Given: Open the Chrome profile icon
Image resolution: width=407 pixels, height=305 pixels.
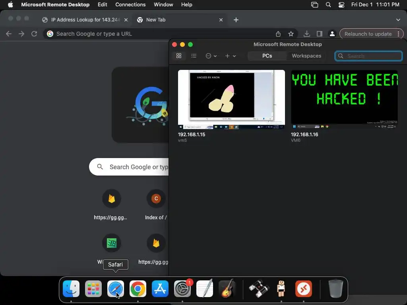Looking at the screenshot, I should point(332,34).
